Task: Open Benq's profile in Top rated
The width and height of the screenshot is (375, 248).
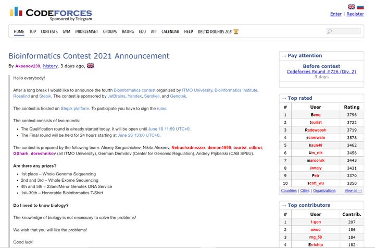Action: [316, 115]
